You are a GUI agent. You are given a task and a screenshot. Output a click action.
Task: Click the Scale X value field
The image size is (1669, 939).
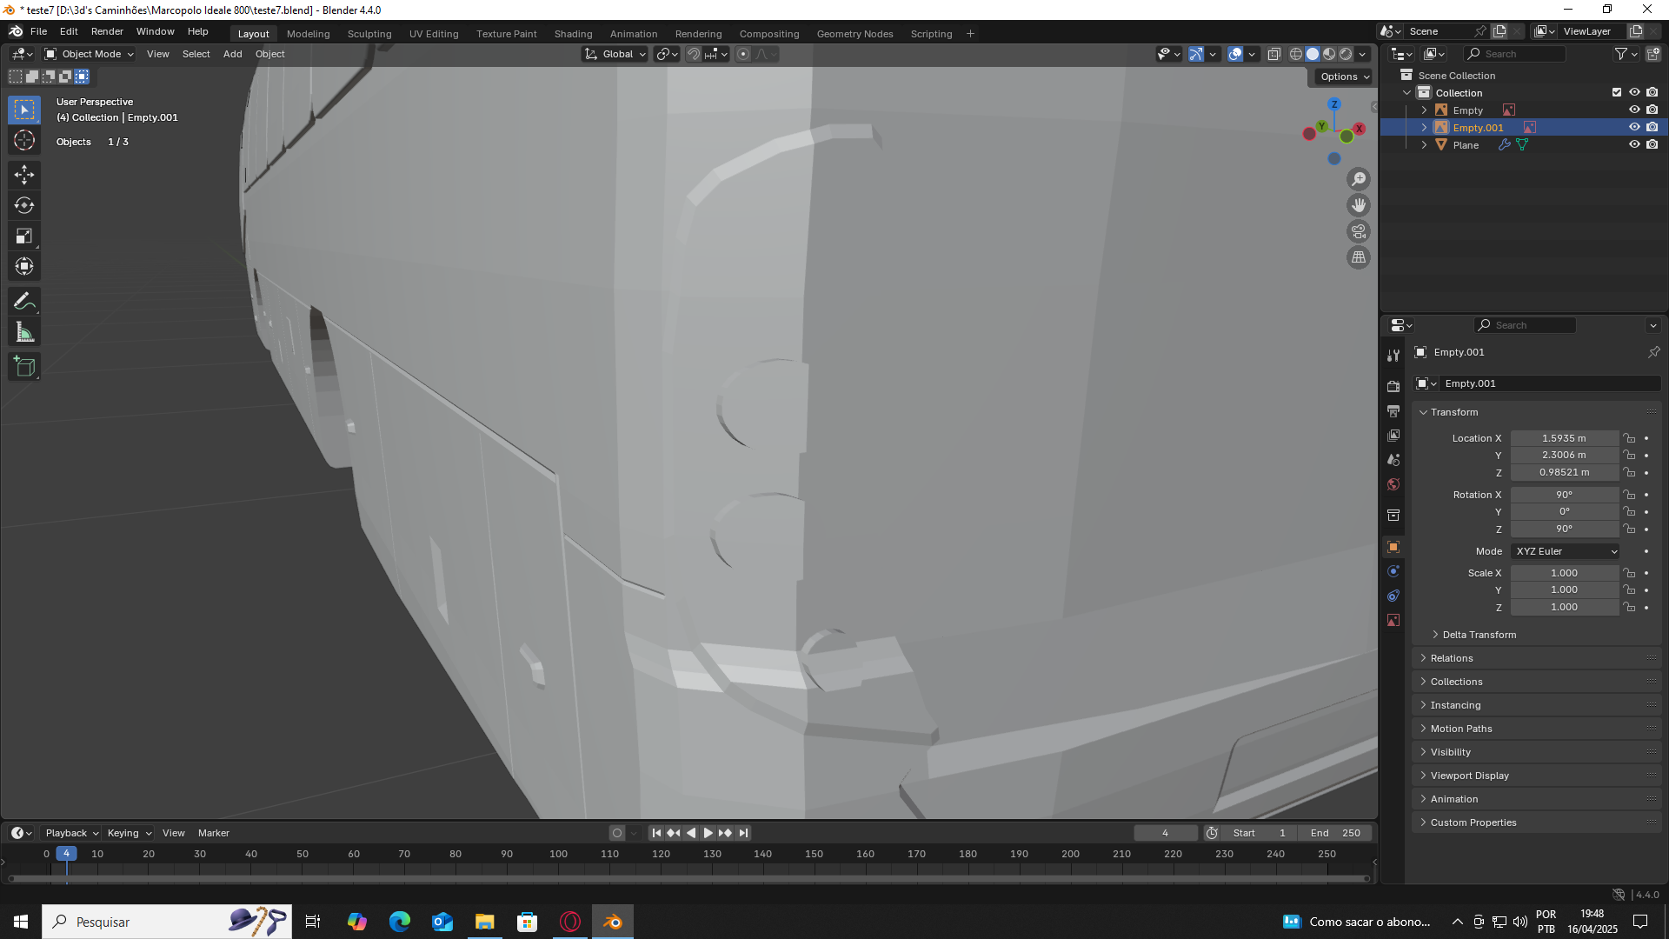coord(1563,573)
